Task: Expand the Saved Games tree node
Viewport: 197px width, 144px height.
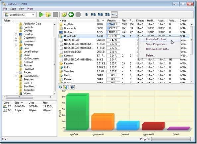Action: (x=16, y=76)
